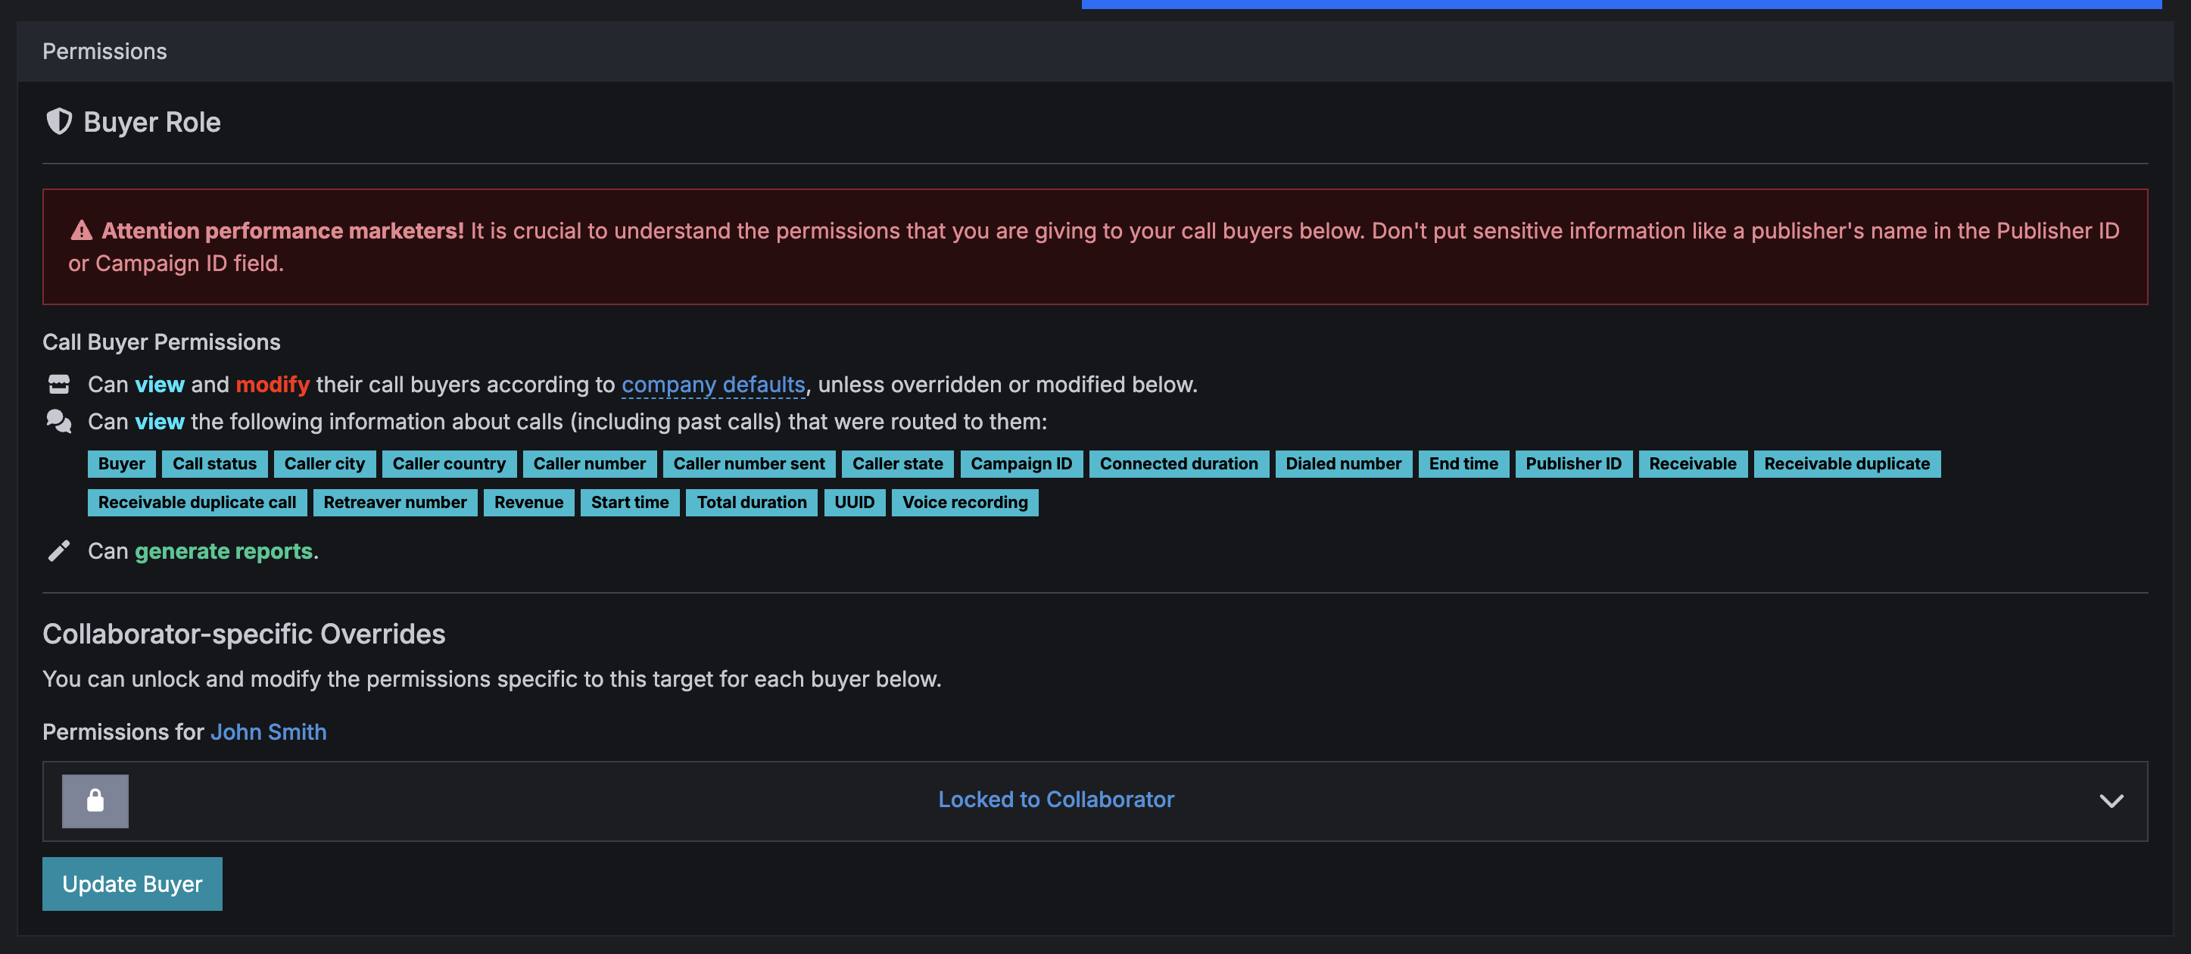Click the UUID tag
The height and width of the screenshot is (954, 2191).
click(x=854, y=503)
